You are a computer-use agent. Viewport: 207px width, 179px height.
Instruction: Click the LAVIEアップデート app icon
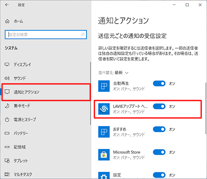click(x=104, y=109)
